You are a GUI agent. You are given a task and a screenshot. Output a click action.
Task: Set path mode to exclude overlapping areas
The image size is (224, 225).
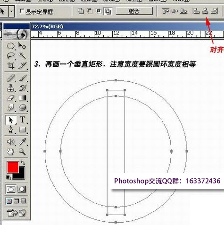pyautogui.click(x=108, y=11)
